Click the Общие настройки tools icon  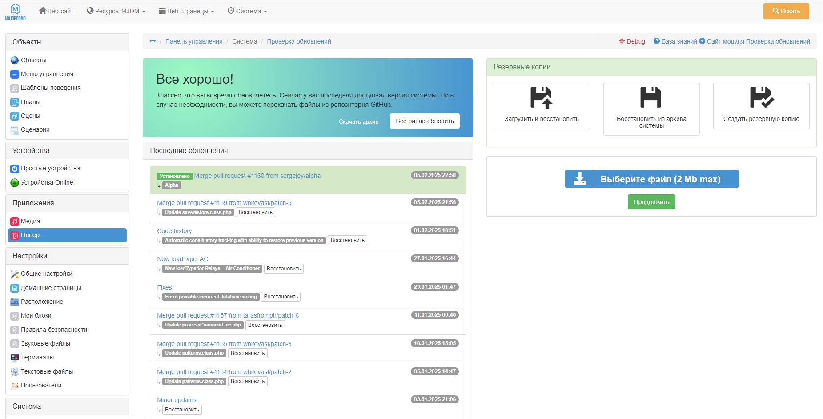coord(15,274)
